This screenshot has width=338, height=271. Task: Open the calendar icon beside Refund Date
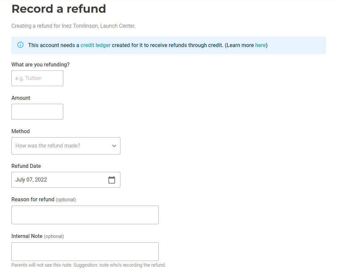pos(111,180)
